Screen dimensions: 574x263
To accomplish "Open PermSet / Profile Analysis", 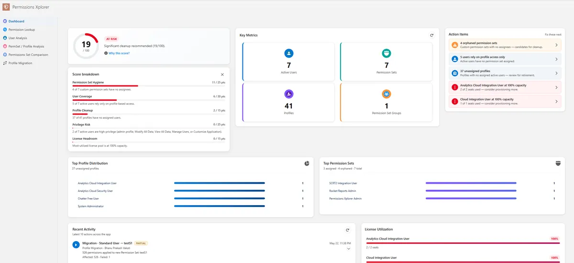I will pyautogui.click(x=29, y=46).
